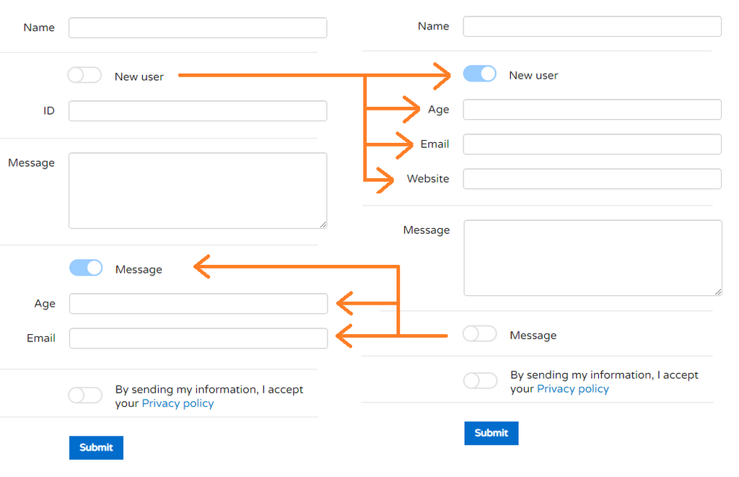Enable the Message toggle on the right form
Viewport: 739px width, 477px height.
(479, 334)
